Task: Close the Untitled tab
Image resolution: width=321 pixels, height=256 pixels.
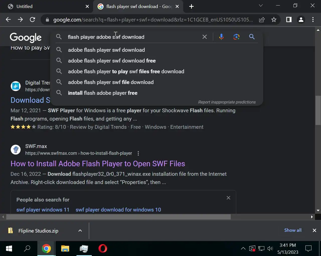Action: coord(87,6)
